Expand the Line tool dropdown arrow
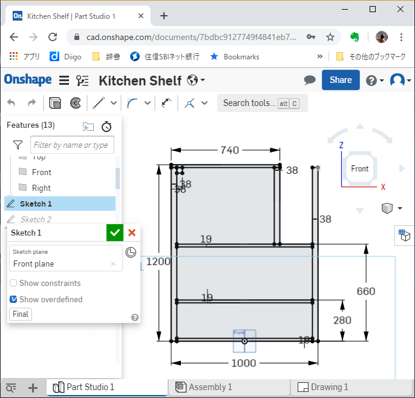415x398 pixels. tap(114, 103)
